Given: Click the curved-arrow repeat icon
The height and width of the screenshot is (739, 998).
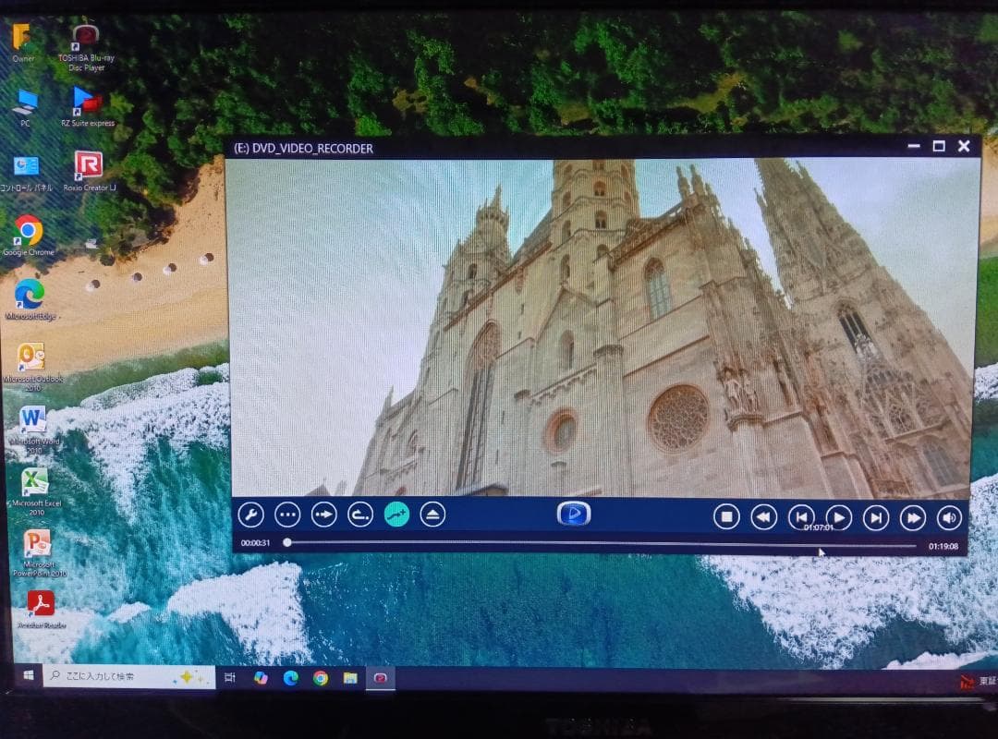Looking at the screenshot, I should 359,515.
